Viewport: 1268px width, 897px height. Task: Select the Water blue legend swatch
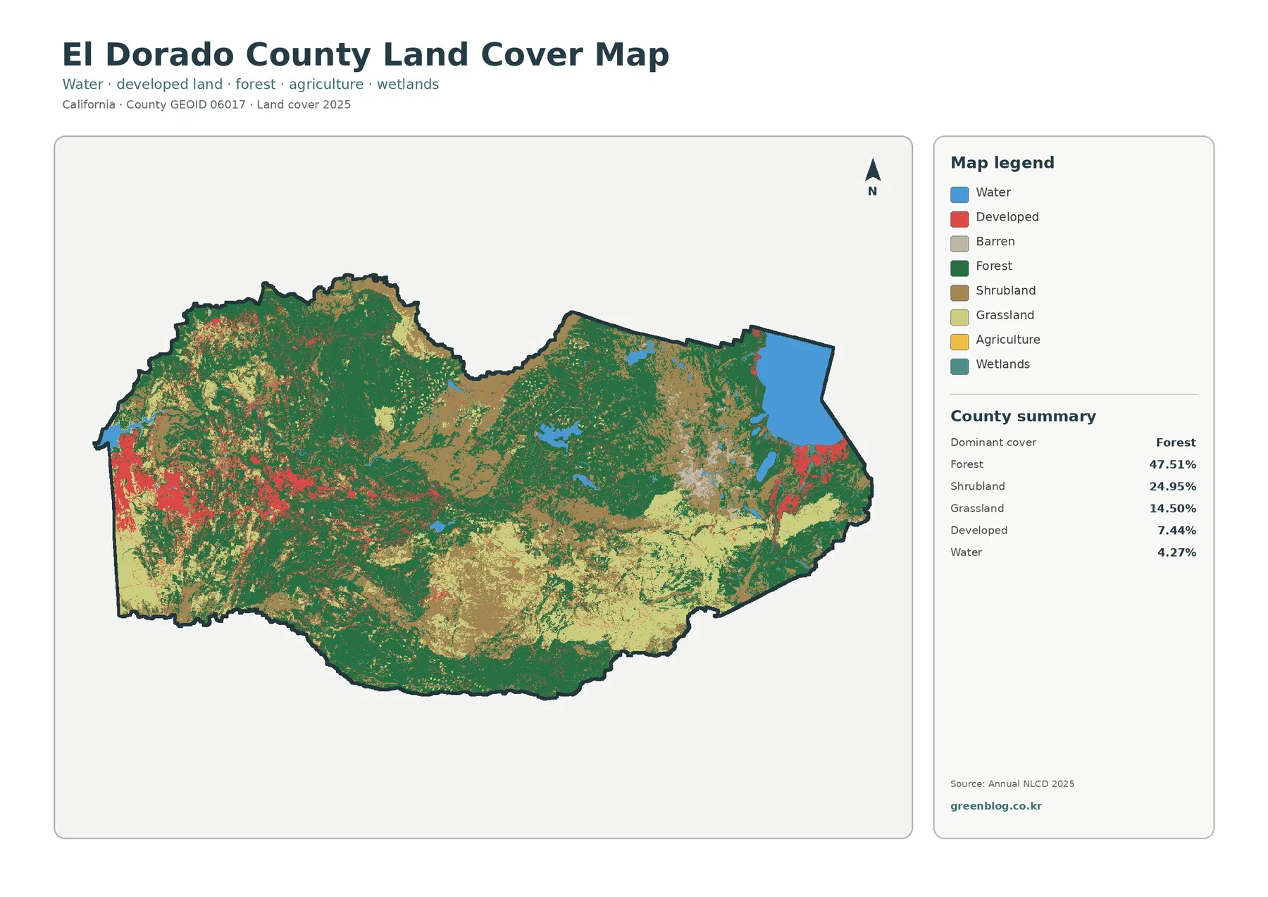[959, 194]
